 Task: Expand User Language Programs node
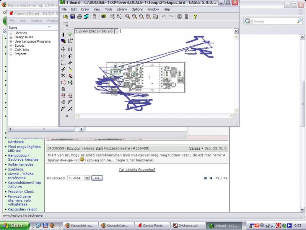11,41
